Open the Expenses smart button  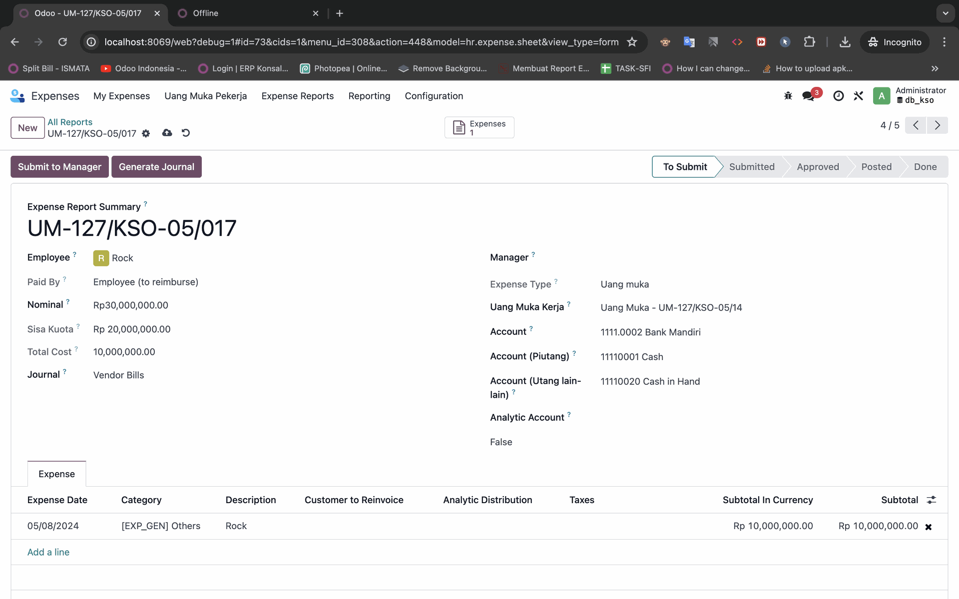tap(479, 128)
